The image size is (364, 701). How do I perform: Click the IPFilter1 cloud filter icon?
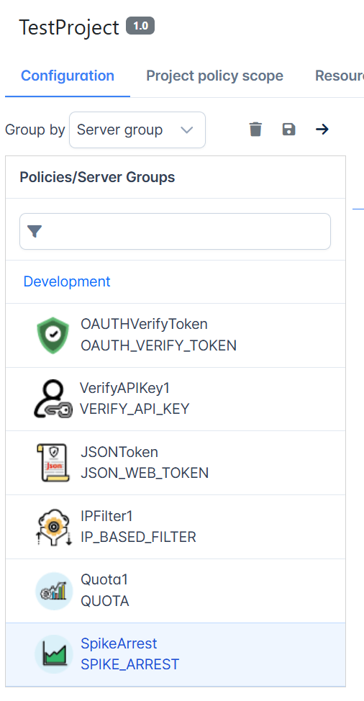pyautogui.click(x=53, y=527)
